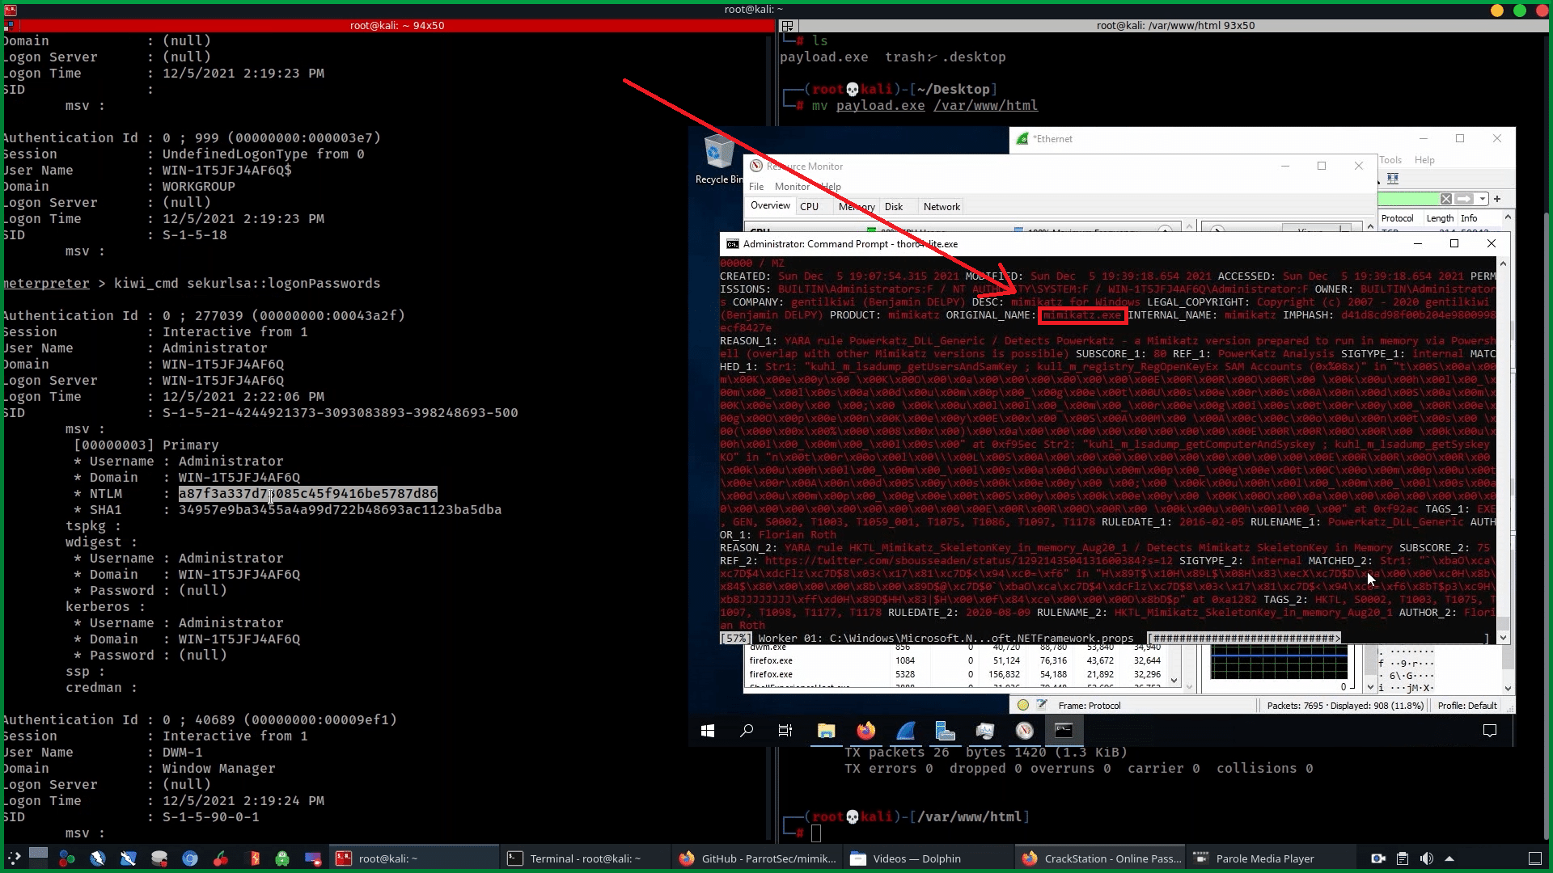
Task: Clear the Wireshark display filter
Action: click(x=1446, y=199)
